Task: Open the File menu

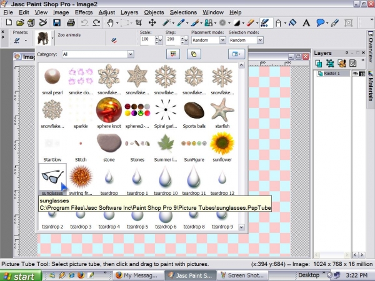Action: click(x=8, y=12)
